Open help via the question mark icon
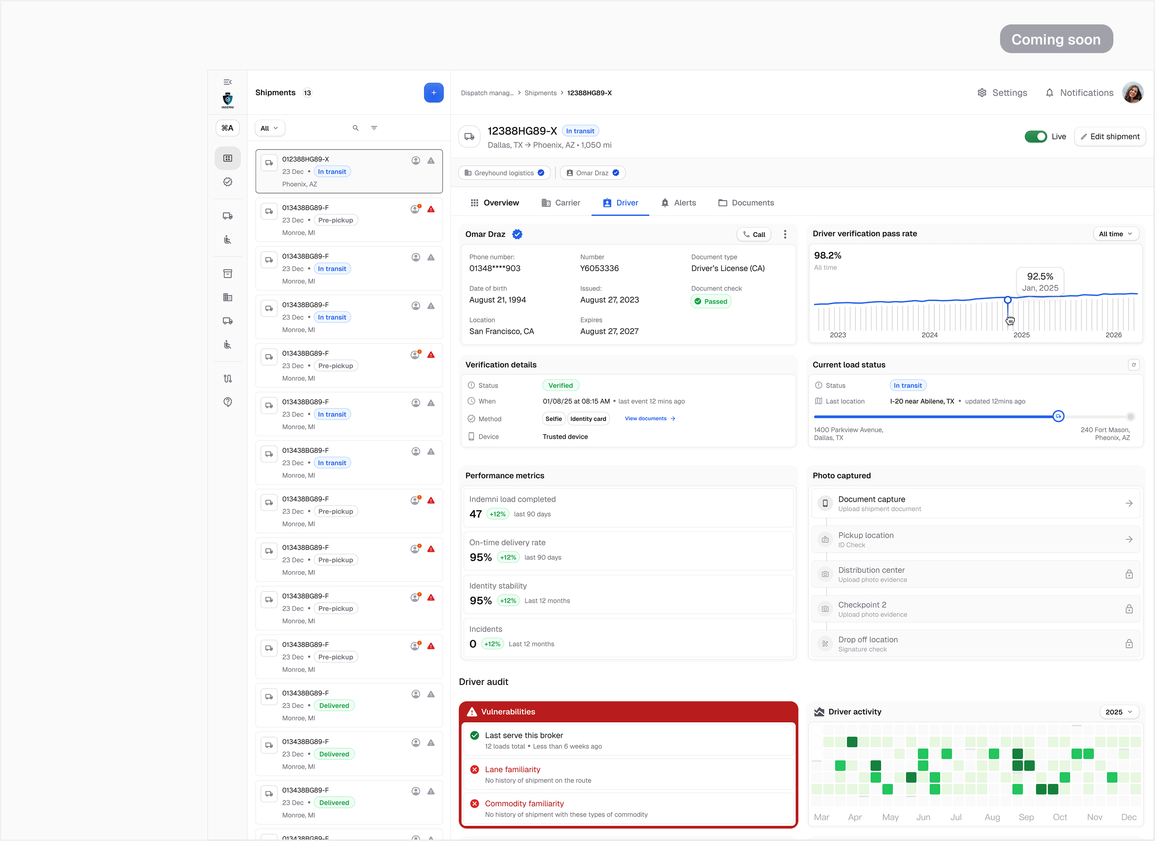 pyautogui.click(x=228, y=402)
